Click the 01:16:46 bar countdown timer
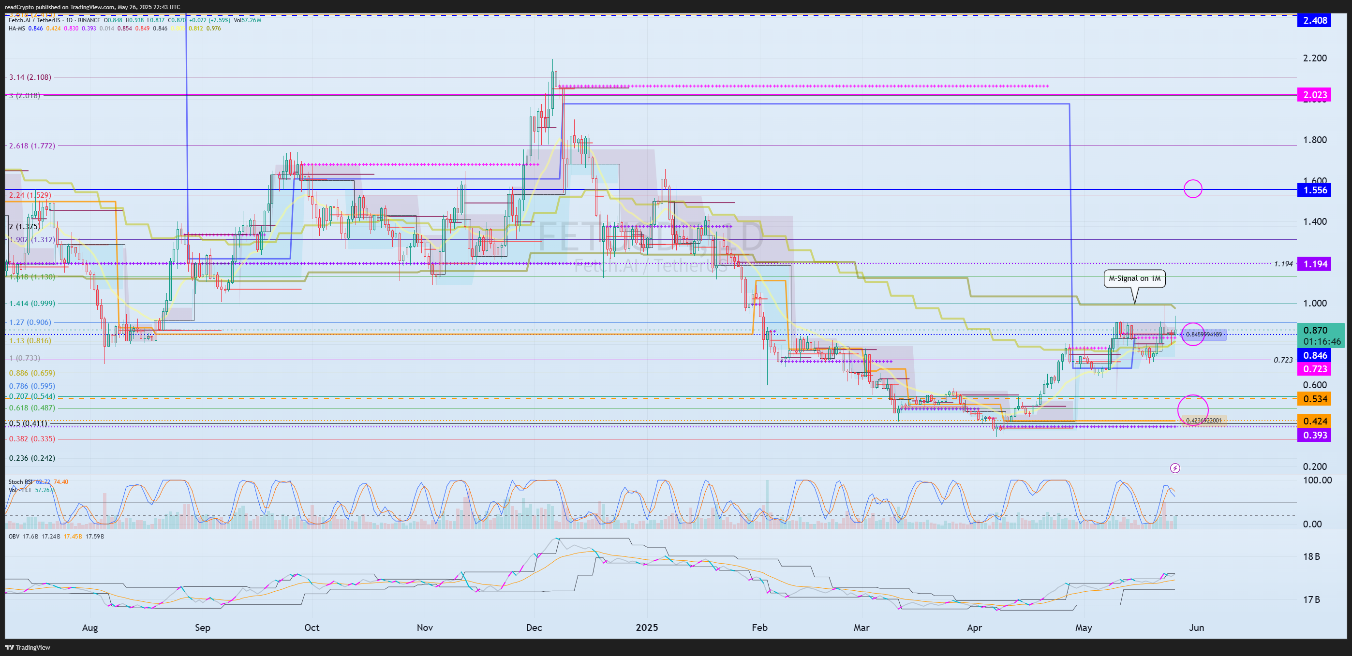Image resolution: width=1352 pixels, height=656 pixels. pos(1321,341)
